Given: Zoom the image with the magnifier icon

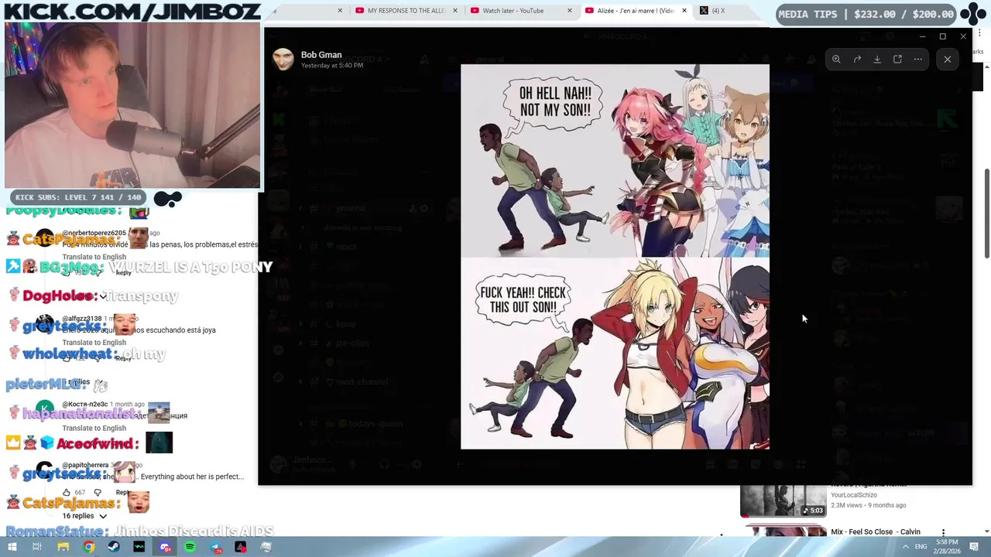Looking at the screenshot, I should 836,59.
